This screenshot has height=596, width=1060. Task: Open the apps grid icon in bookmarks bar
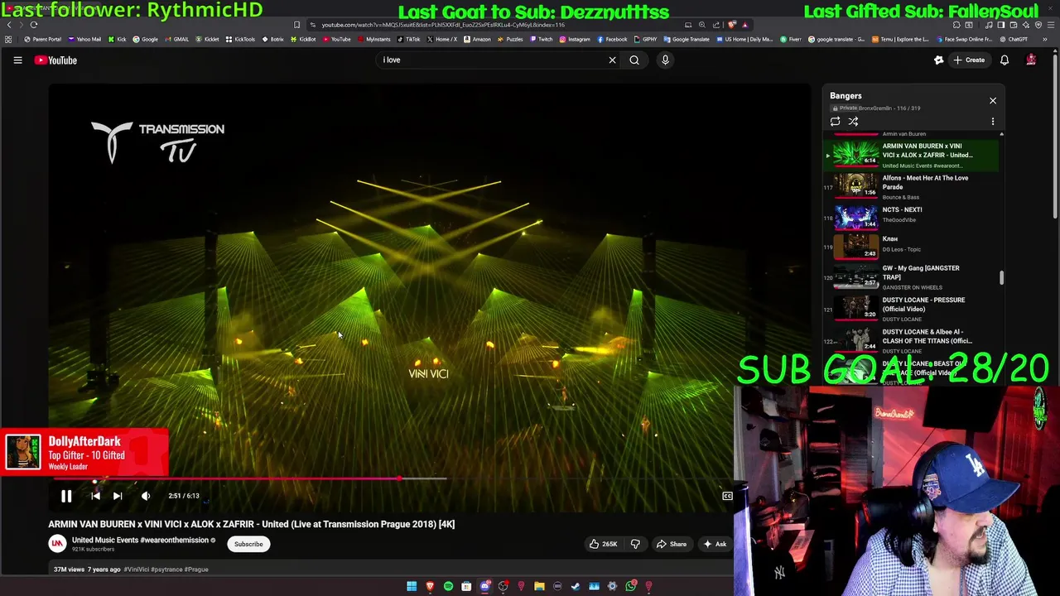tap(8, 39)
